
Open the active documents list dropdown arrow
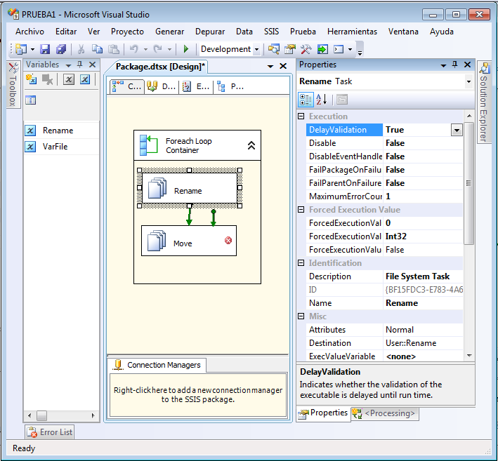pos(270,67)
